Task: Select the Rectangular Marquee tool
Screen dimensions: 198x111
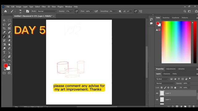Action: click(9, 20)
